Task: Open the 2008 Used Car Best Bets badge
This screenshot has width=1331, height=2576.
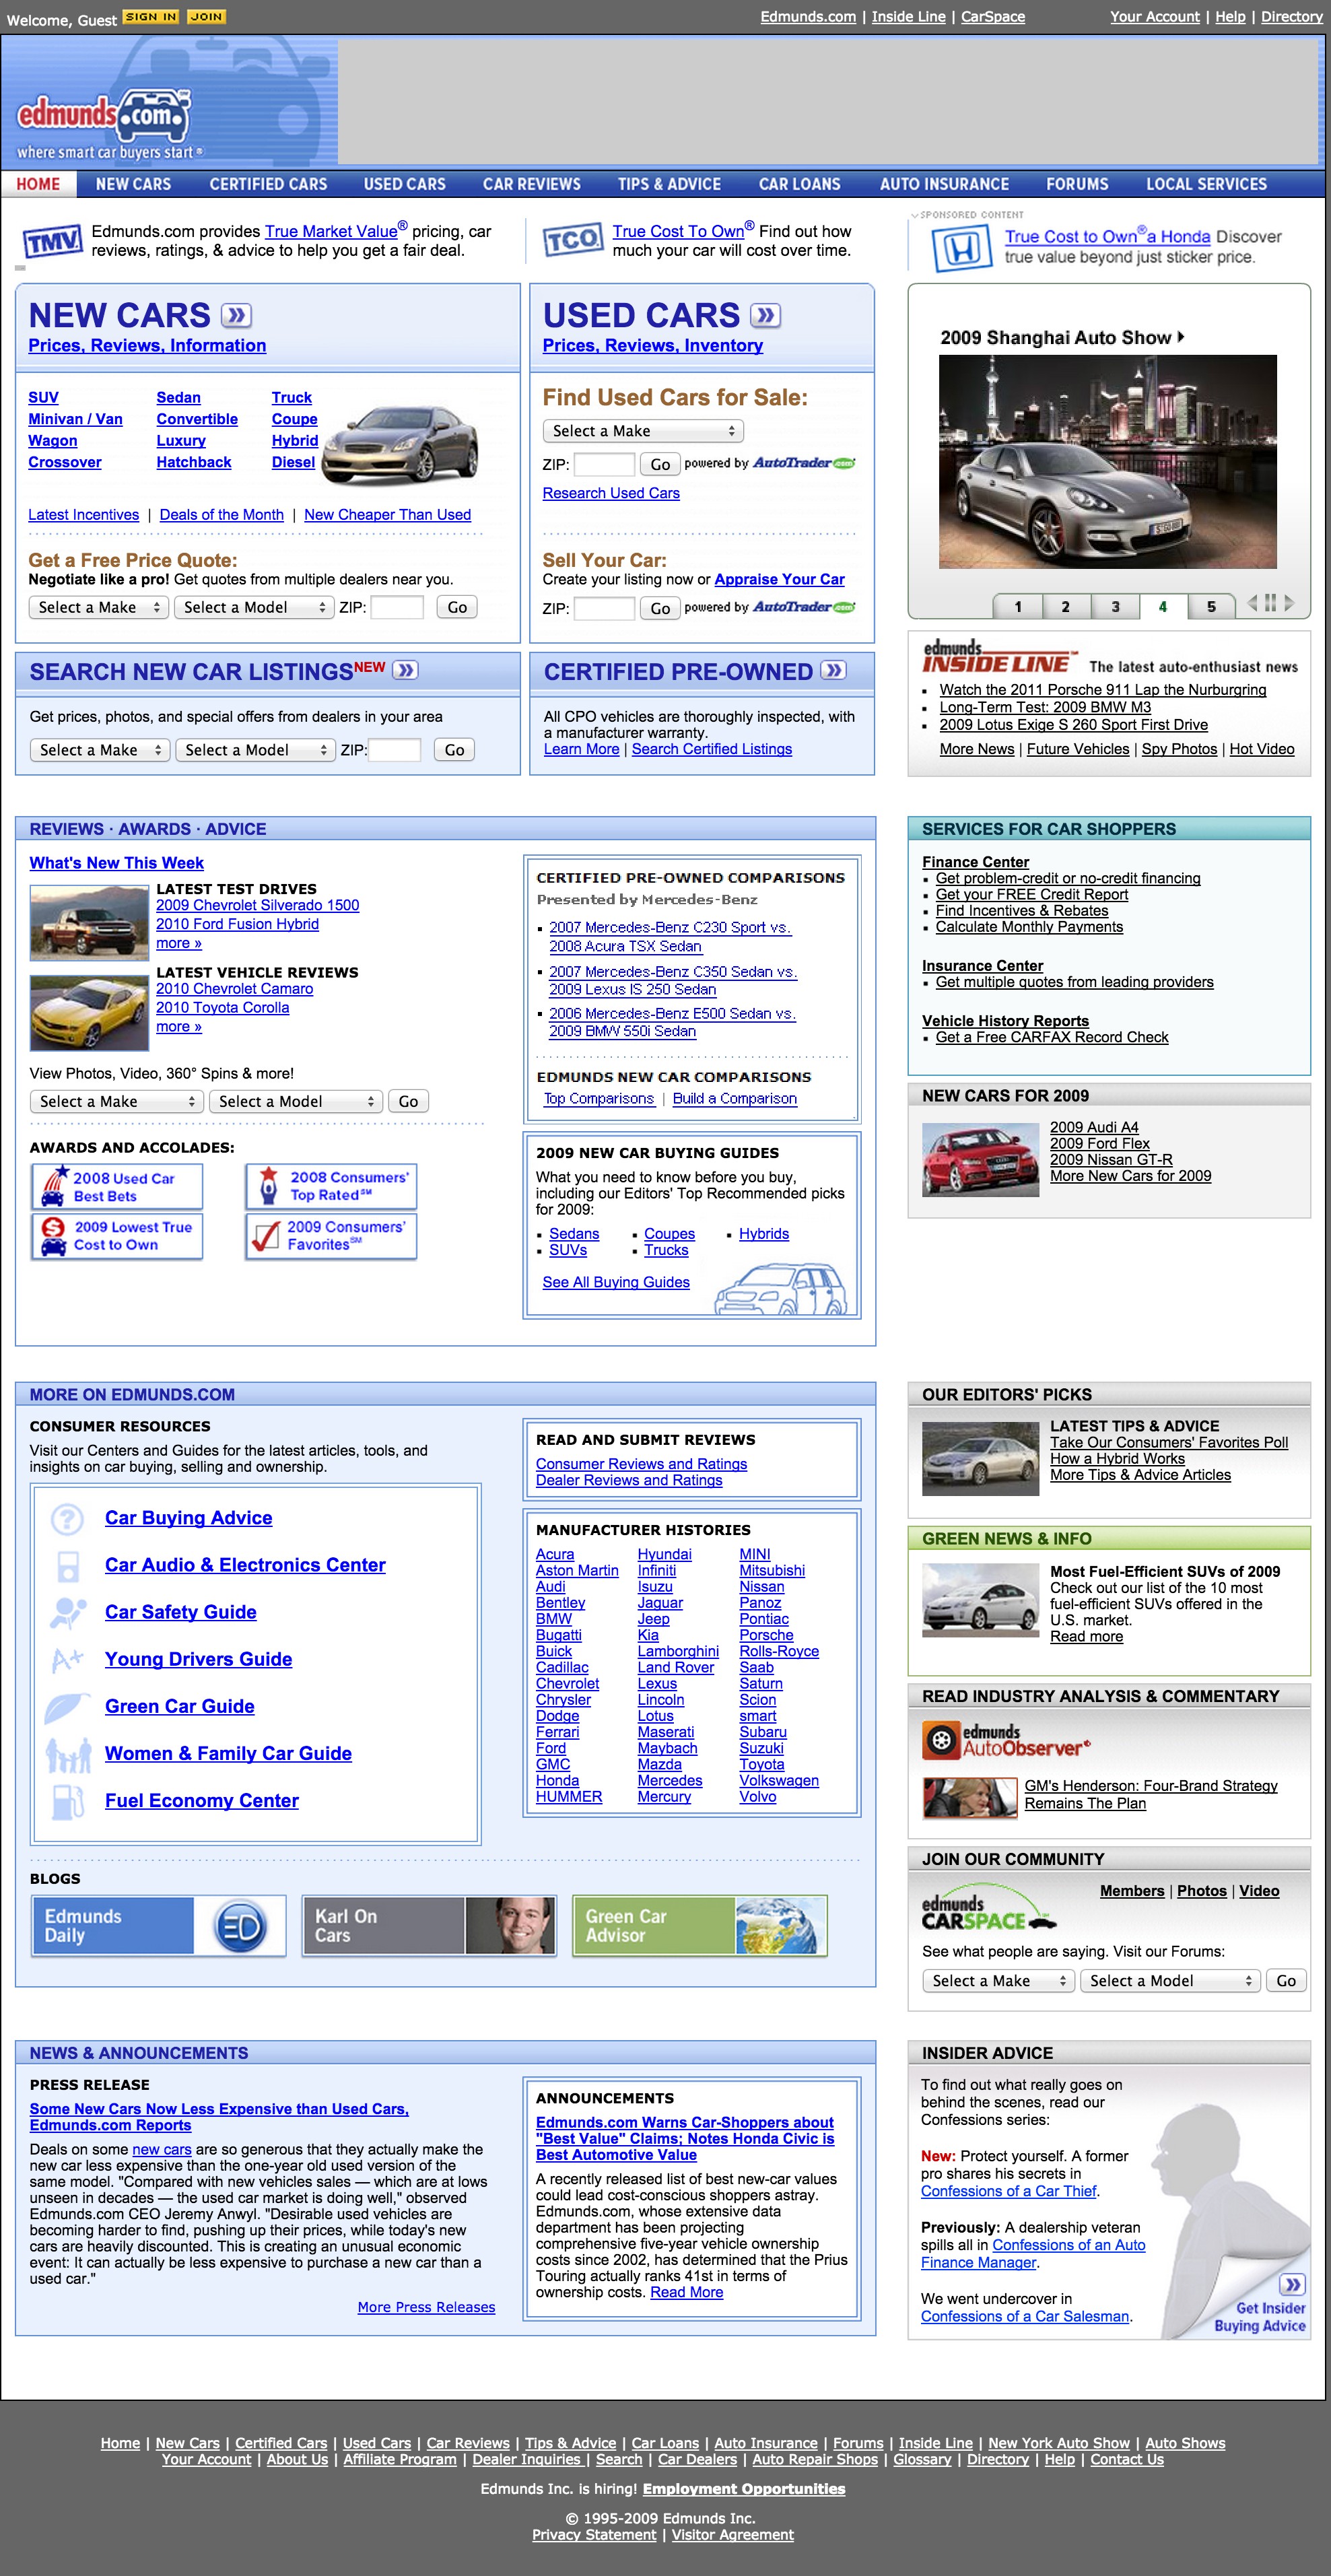Action: point(117,1186)
